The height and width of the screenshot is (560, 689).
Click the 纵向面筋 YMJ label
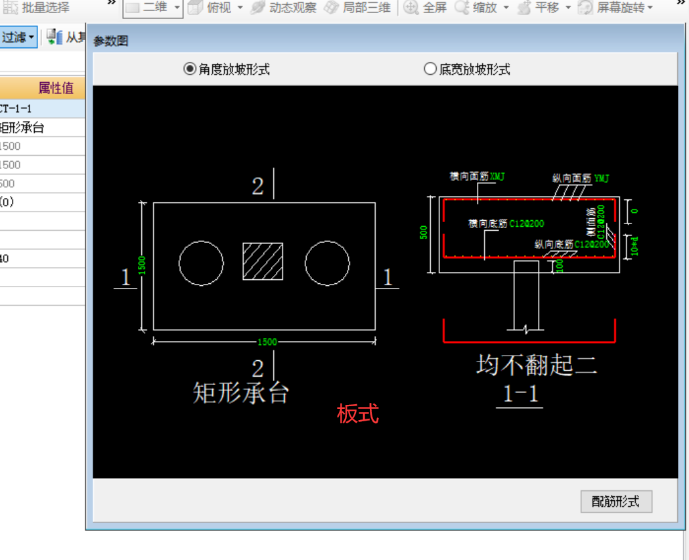[x=581, y=178]
